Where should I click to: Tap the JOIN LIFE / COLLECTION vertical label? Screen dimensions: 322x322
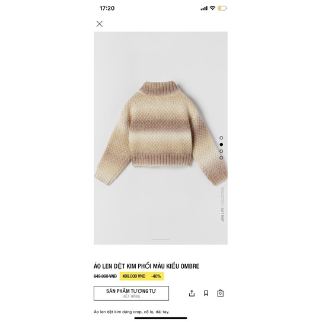click(222, 205)
